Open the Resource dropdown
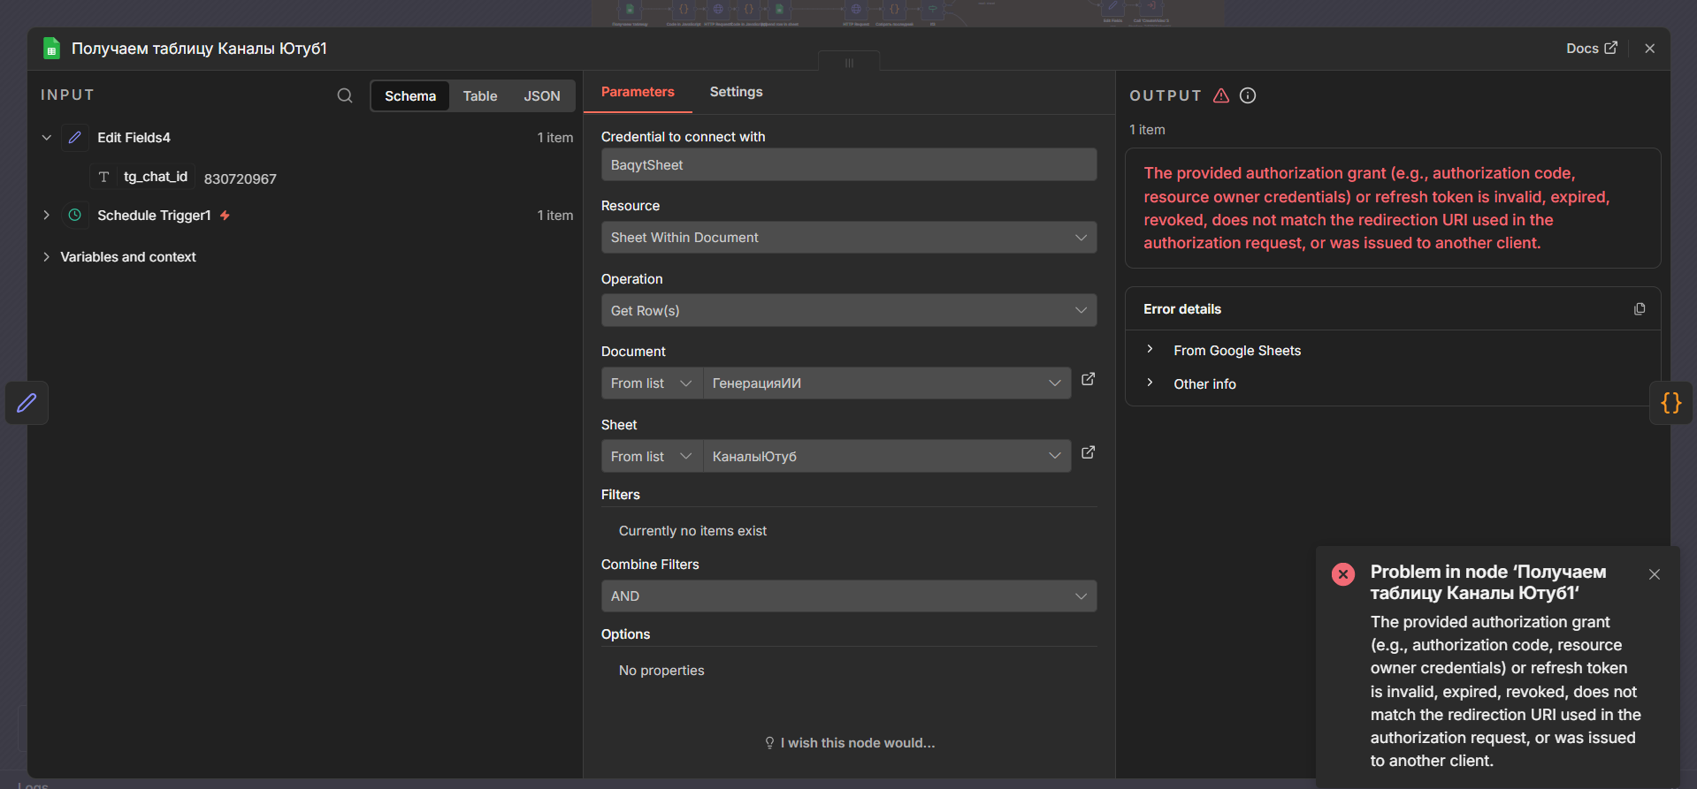1697x789 pixels. click(x=848, y=237)
